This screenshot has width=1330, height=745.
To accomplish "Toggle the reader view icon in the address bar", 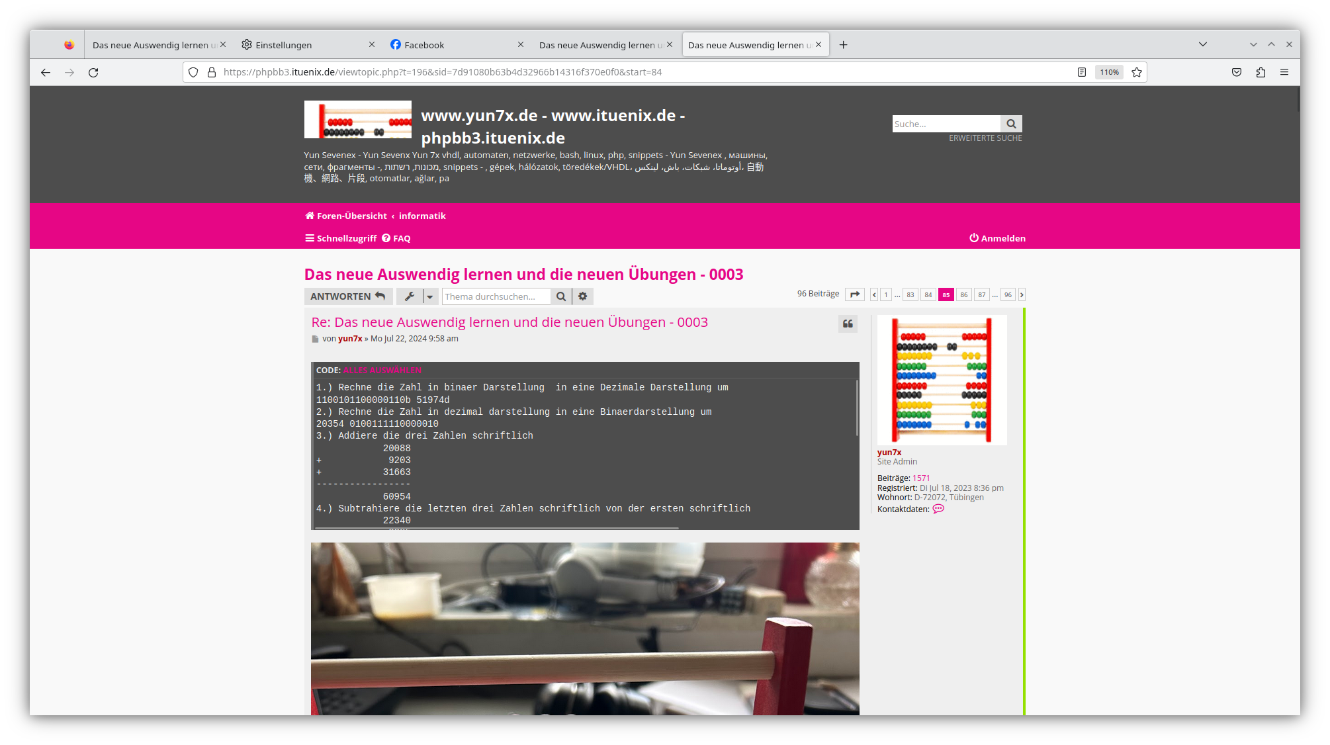I will (x=1081, y=72).
